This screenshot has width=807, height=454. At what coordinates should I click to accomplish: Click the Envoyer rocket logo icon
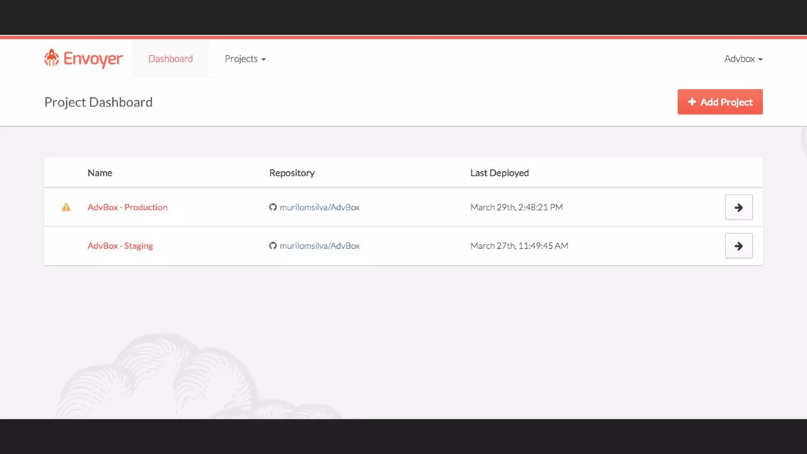coord(51,58)
